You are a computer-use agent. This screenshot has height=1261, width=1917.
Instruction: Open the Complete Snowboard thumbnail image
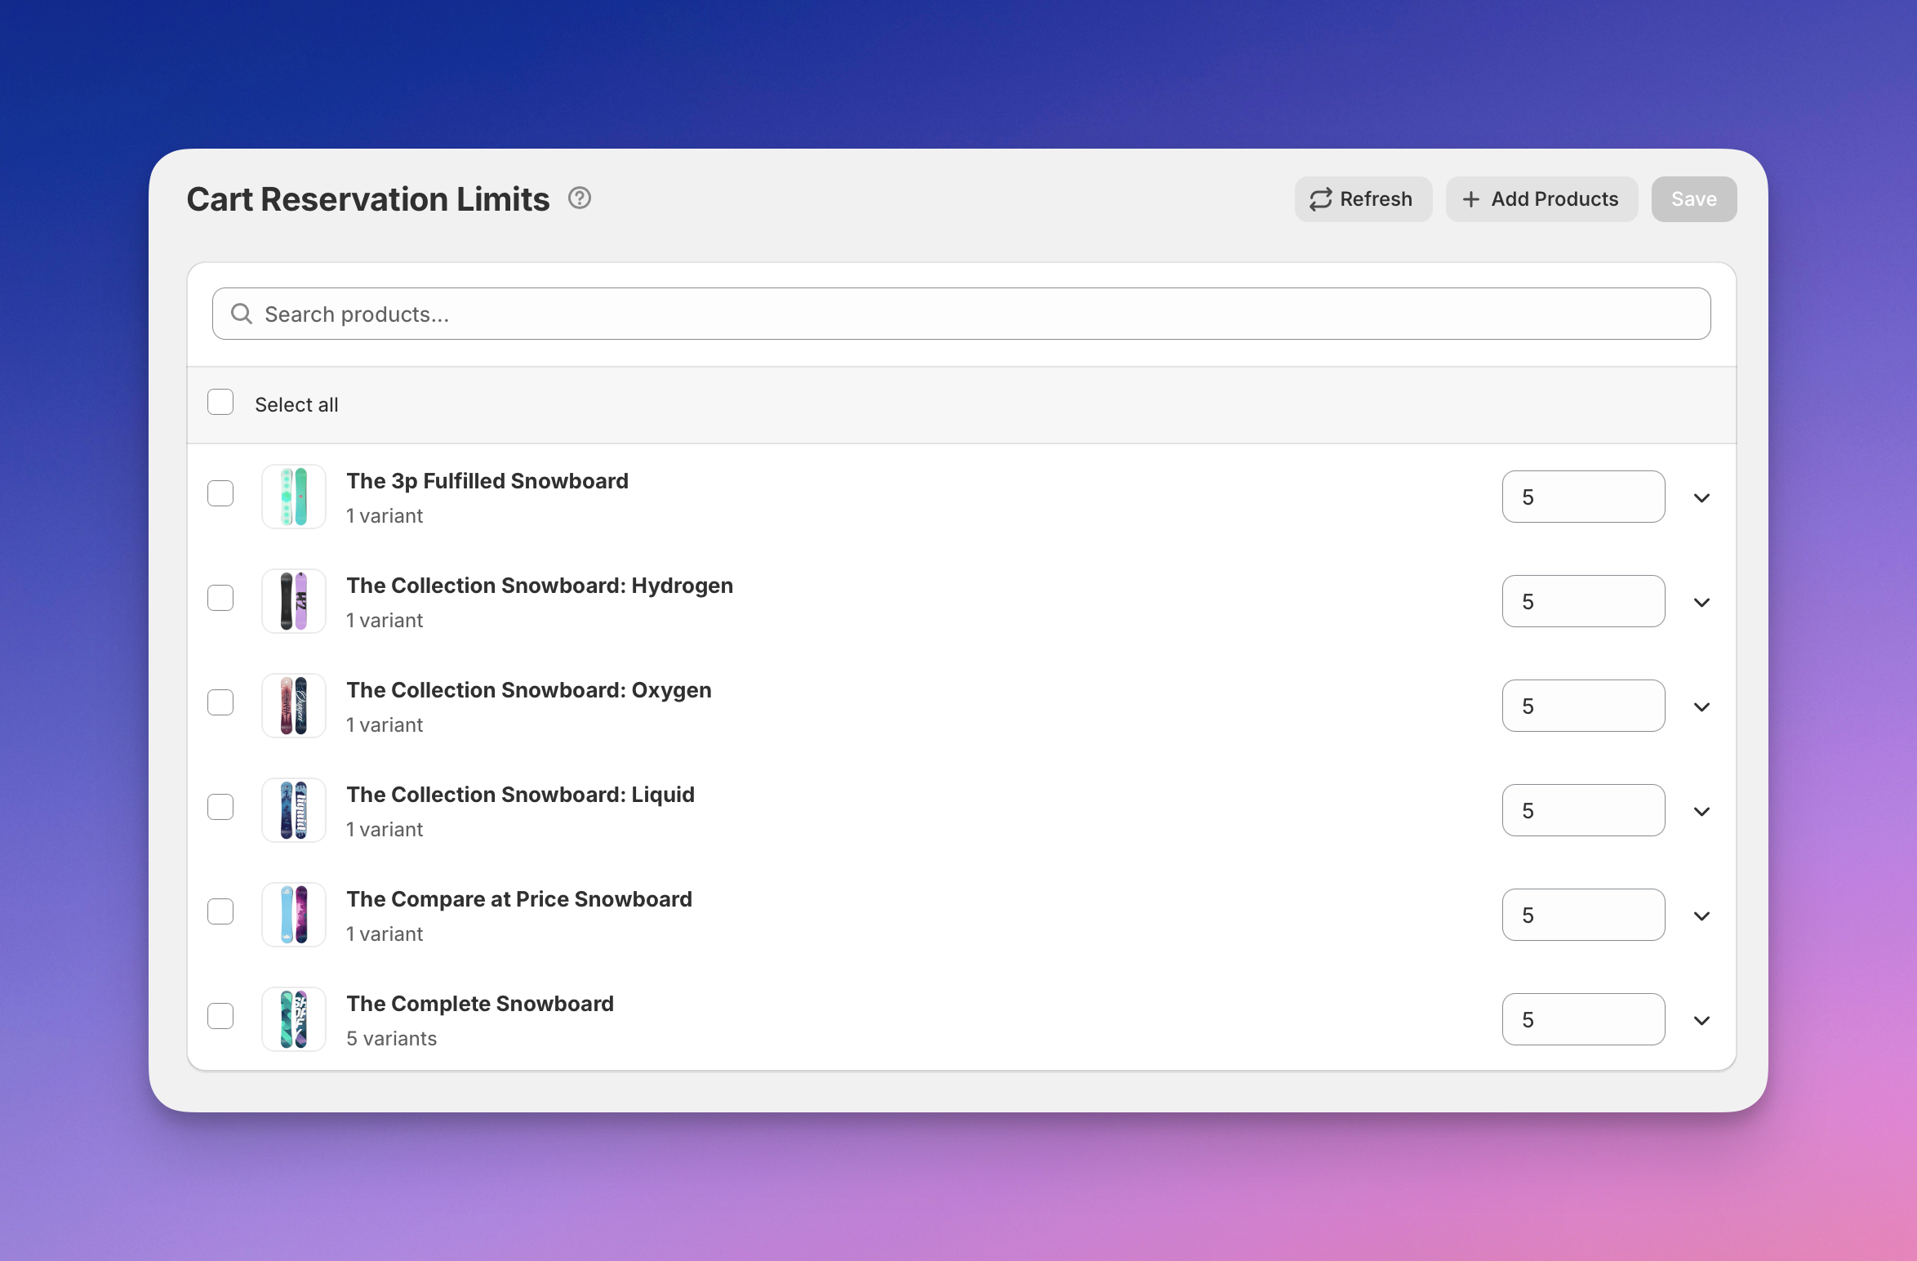point(294,1019)
